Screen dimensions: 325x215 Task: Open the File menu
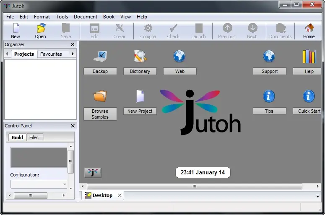(10, 17)
